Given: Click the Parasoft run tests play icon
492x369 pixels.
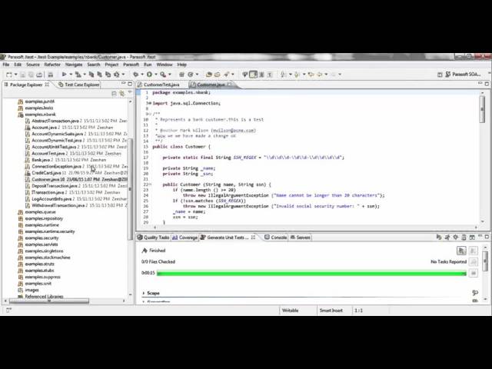Looking at the screenshot, I should tap(64, 75).
